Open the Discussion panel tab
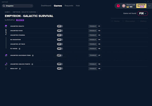Viewport: 152px width, 106px height. (x=129, y=21)
